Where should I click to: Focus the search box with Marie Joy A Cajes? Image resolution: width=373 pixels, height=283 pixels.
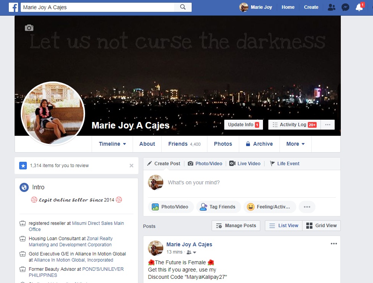[x=97, y=7]
